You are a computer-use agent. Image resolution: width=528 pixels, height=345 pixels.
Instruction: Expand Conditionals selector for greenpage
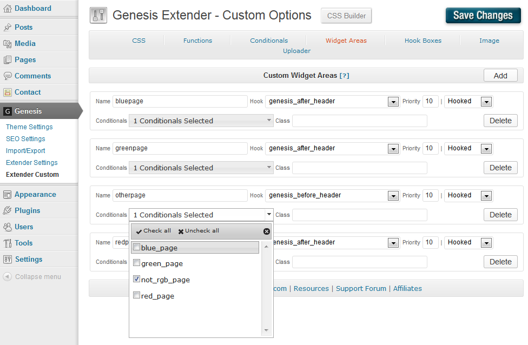tap(201, 168)
